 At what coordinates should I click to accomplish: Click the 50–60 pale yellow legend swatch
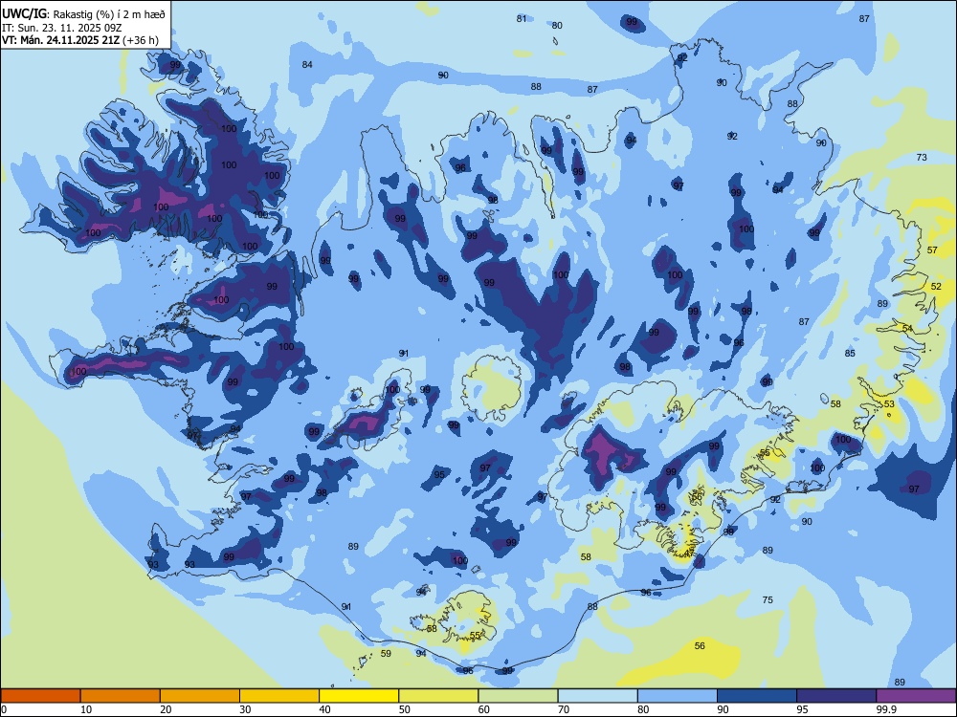pyautogui.click(x=439, y=696)
